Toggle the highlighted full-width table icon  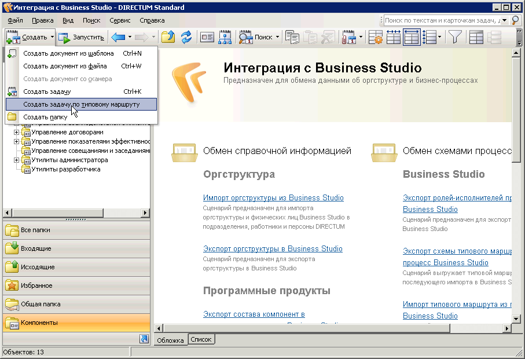pyautogui.click(x=412, y=37)
